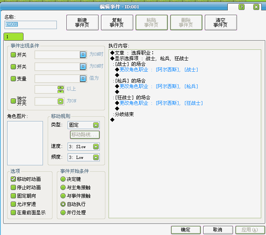Click the help question mark icon
266x235 pixels.
point(241,7)
